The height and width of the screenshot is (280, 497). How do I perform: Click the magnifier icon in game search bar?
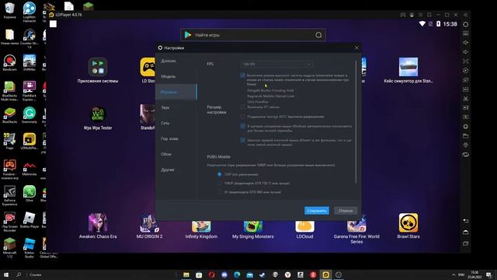click(x=318, y=35)
